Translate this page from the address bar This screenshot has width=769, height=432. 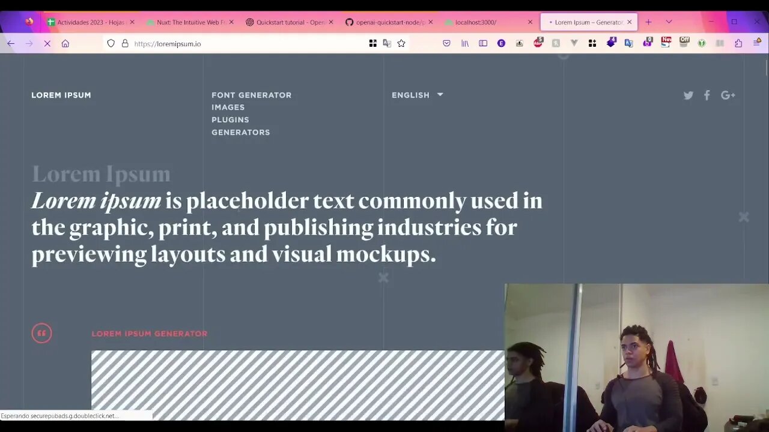[387, 43]
